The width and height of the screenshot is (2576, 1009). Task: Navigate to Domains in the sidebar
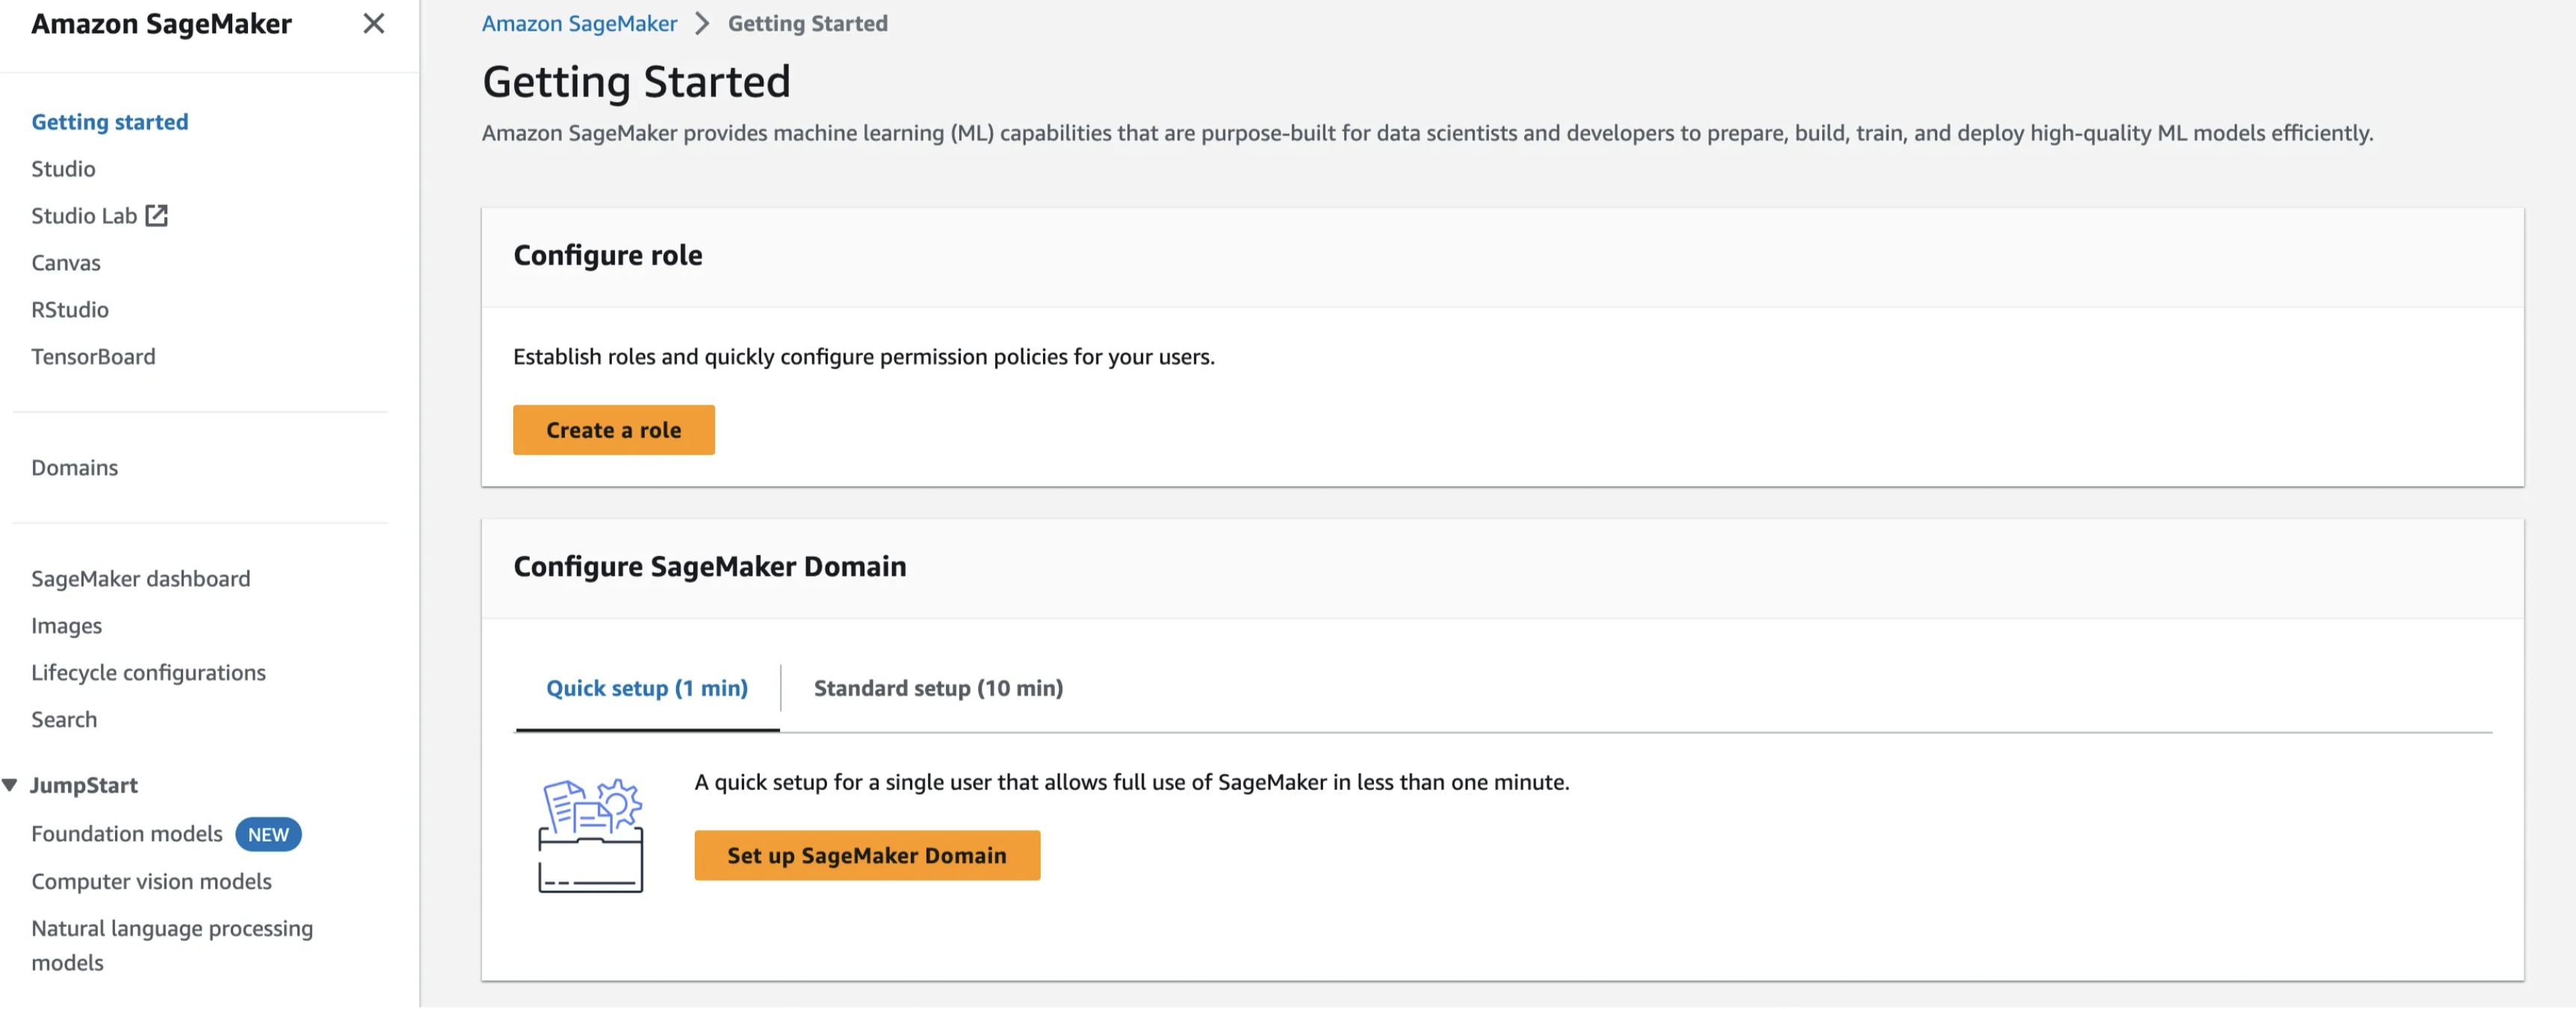(x=74, y=468)
